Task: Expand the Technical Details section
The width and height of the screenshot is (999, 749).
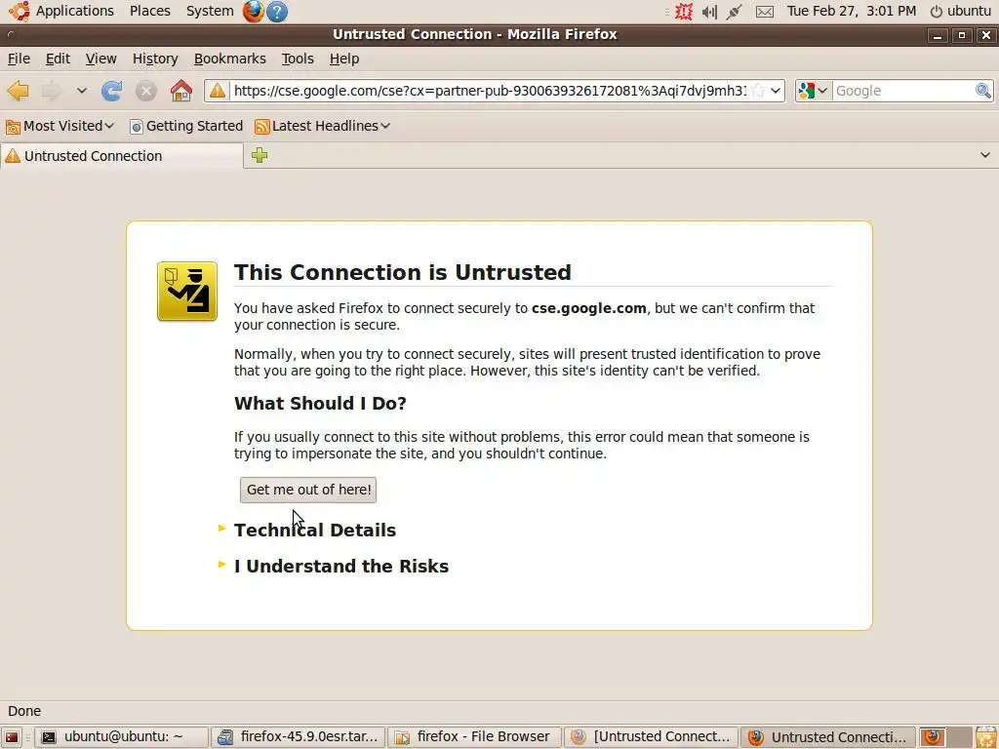Action: click(x=315, y=530)
